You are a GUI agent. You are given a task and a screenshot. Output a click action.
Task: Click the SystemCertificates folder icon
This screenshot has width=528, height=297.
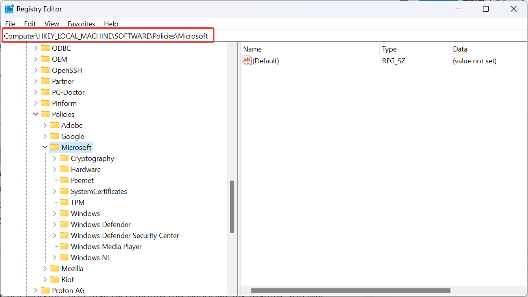[x=64, y=191]
